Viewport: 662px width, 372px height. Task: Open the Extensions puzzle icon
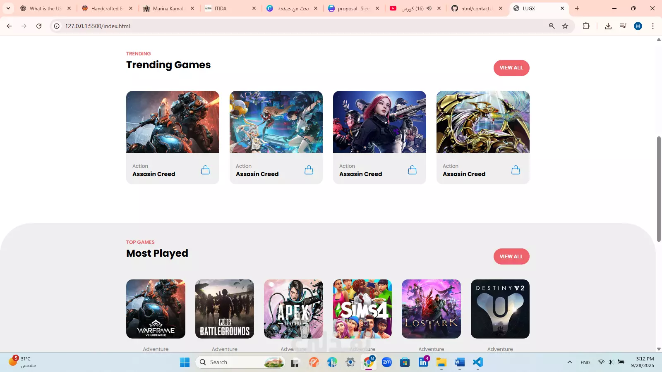[586, 26]
